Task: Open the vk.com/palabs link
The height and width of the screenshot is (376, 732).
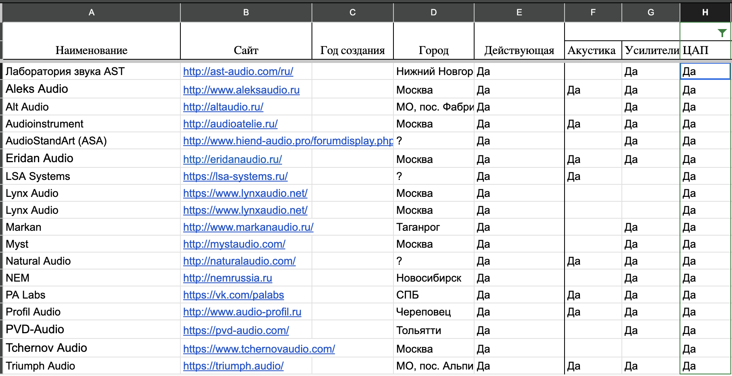Action: [234, 295]
